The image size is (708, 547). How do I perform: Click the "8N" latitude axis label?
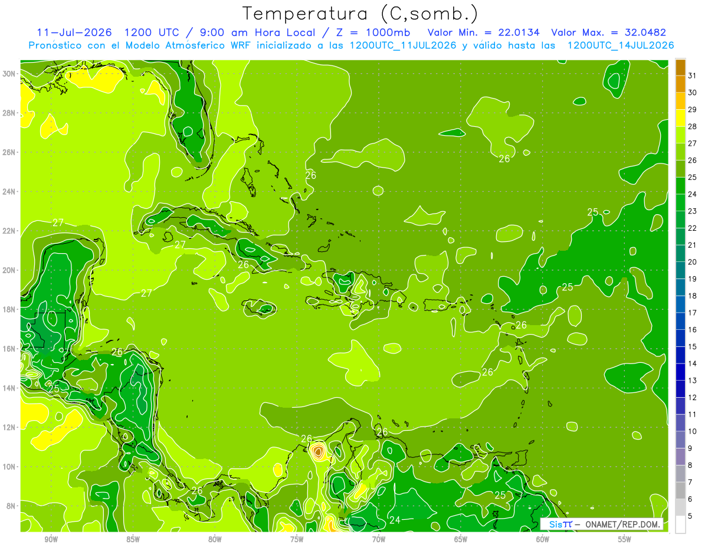[x=11, y=506]
